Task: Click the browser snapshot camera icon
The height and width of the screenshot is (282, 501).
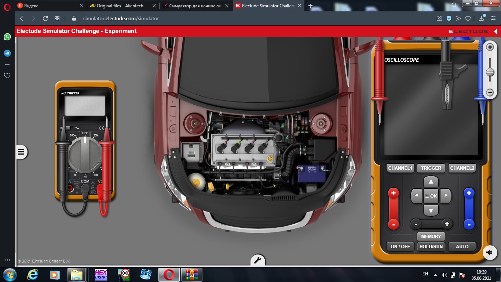Action: 439,18
